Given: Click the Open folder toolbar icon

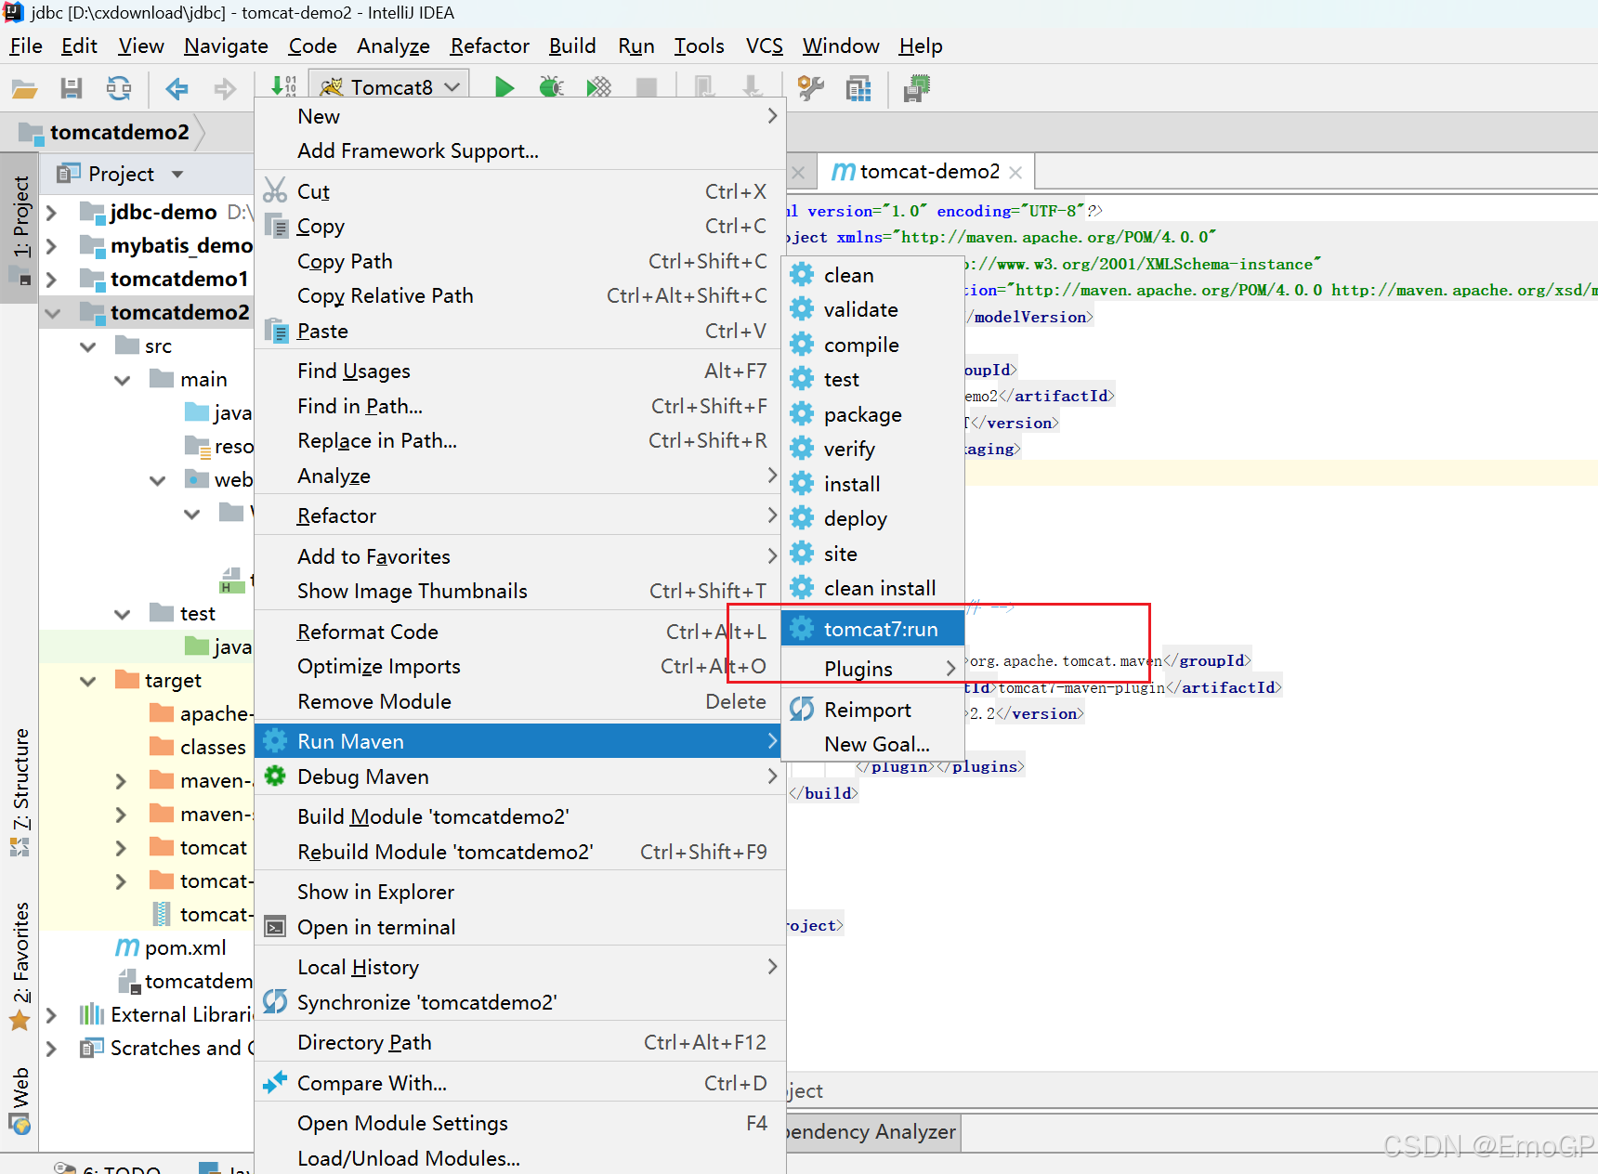Looking at the screenshot, I should coord(24,88).
